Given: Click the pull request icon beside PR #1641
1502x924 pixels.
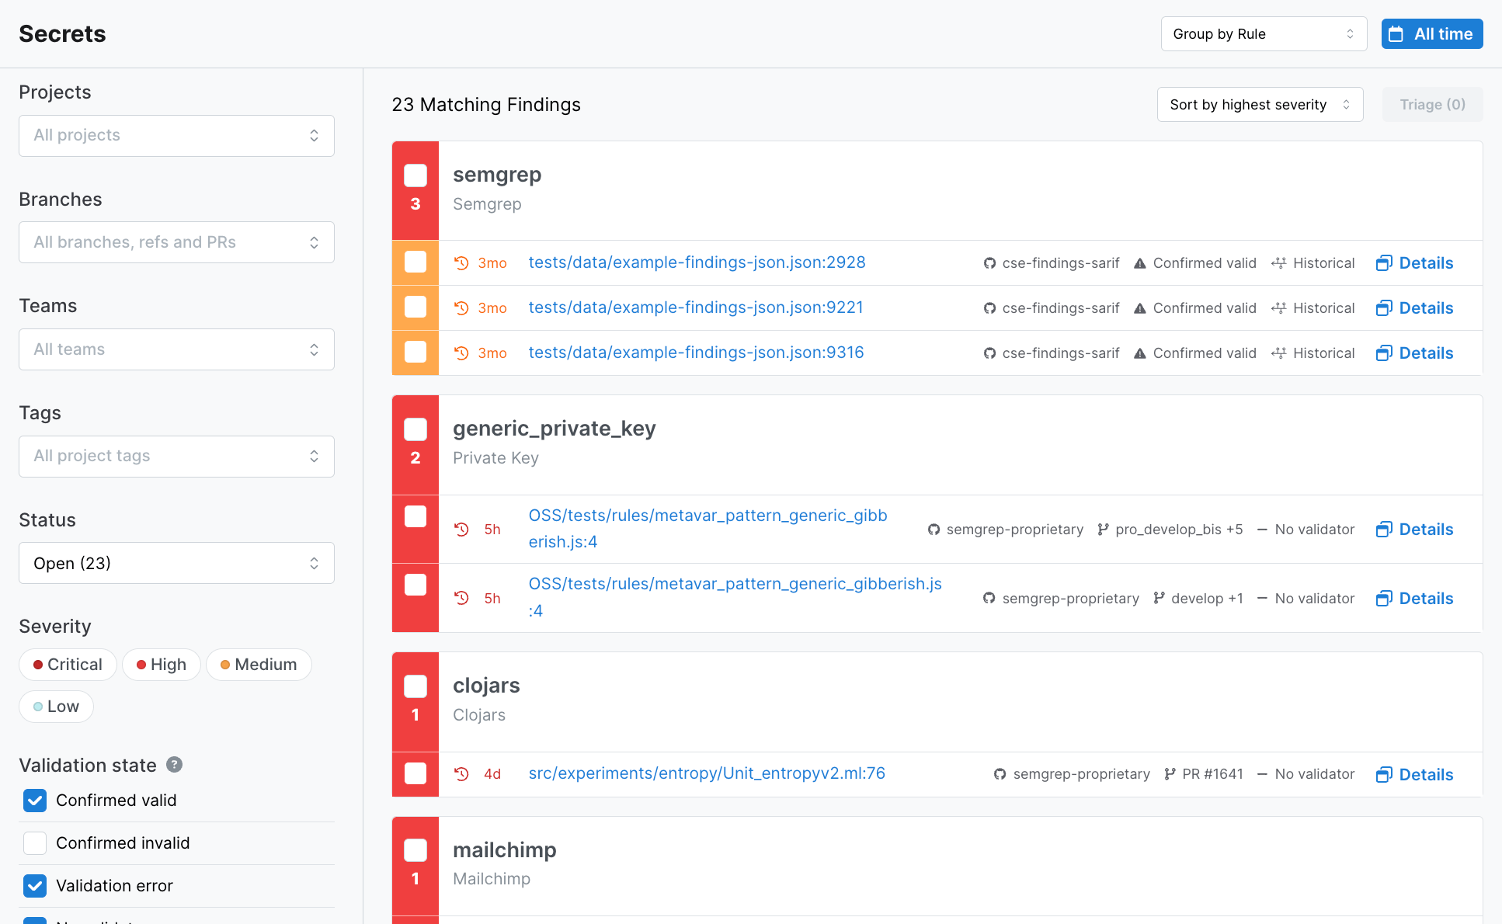Looking at the screenshot, I should click(1170, 774).
